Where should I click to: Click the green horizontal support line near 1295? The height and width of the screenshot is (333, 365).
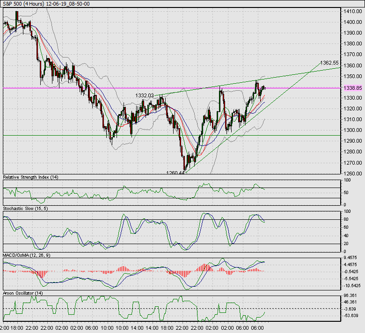[x=172, y=135]
